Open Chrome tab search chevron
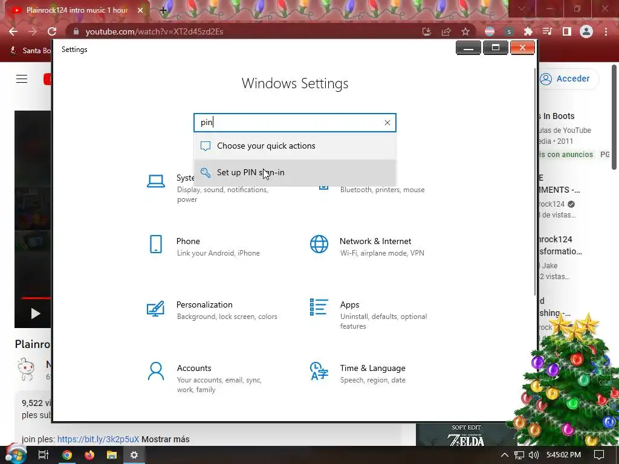619x464 pixels. [522, 8]
